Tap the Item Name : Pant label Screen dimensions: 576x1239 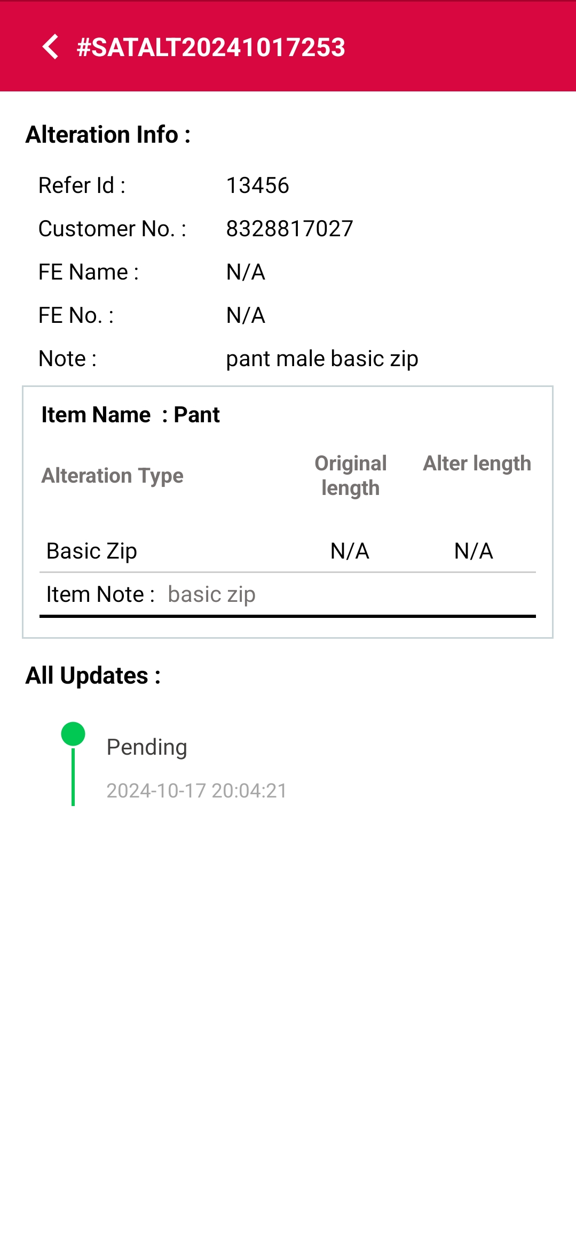pyautogui.click(x=130, y=414)
